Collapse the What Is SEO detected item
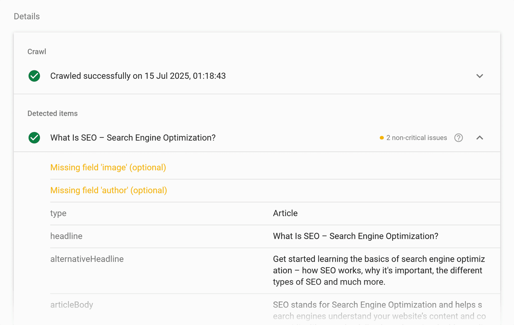Screen dimensions: 514x325 (x=480, y=138)
